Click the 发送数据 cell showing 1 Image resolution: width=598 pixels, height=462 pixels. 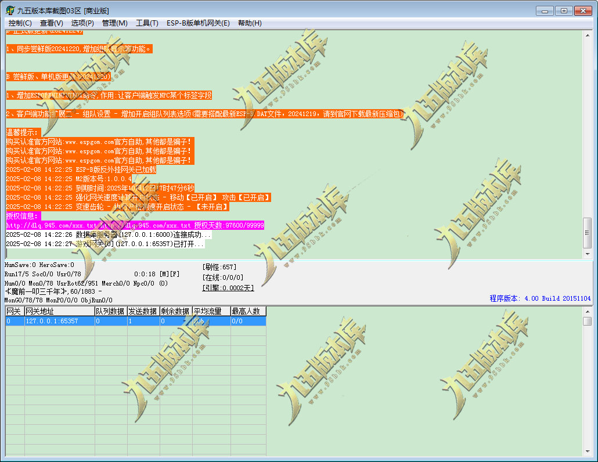pos(143,321)
